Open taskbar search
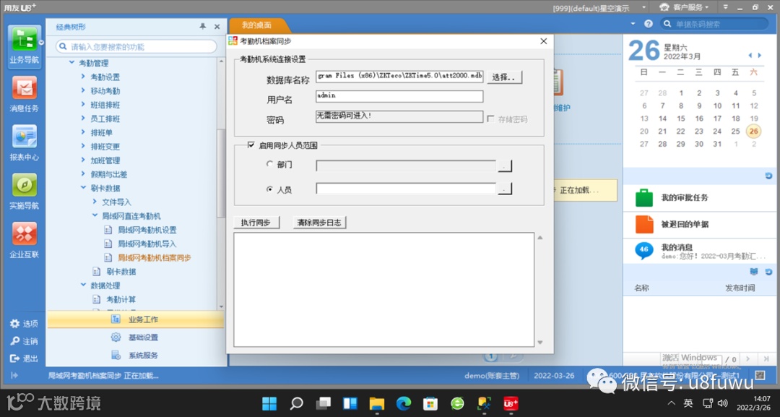Screen dimensions: 780x417 pyautogui.click(x=297, y=403)
